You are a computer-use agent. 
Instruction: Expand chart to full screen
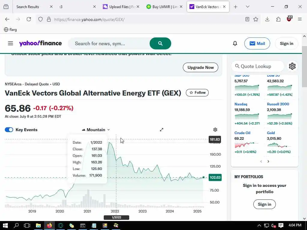pyautogui.click(x=162, y=130)
